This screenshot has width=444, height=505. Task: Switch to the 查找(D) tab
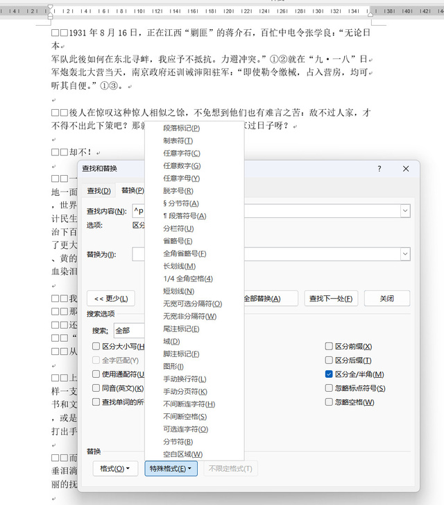point(99,191)
